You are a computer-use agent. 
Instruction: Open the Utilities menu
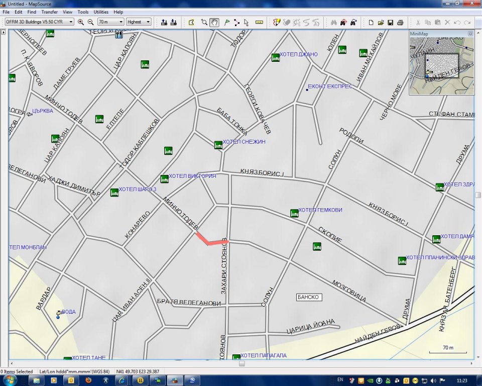click(101, 12)
